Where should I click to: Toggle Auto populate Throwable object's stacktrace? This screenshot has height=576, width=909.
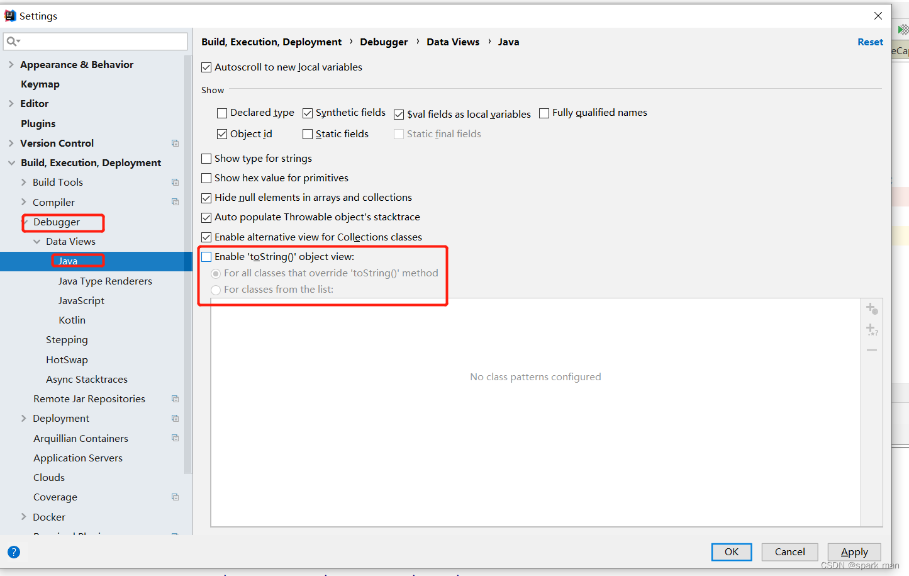(206, 218)
